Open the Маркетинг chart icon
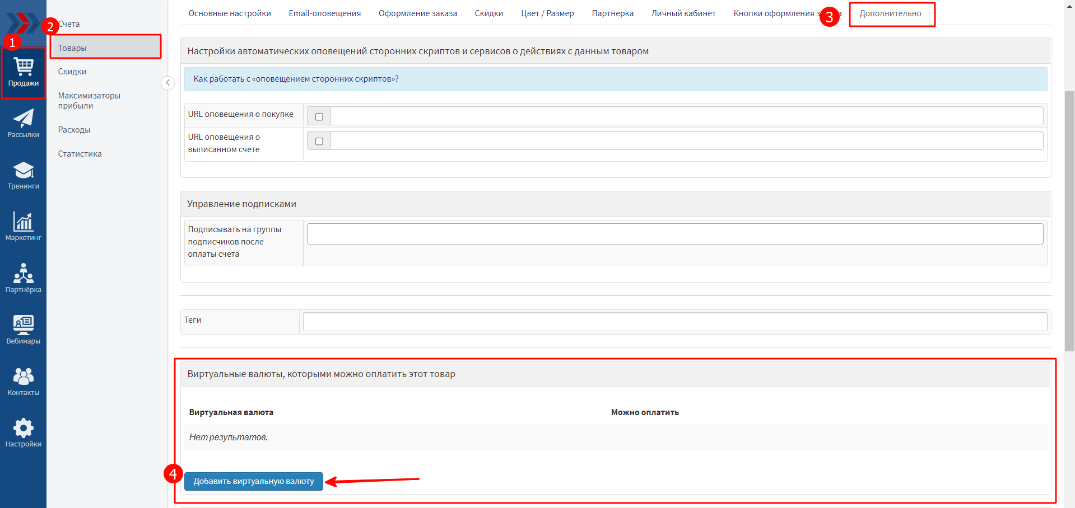This screenshot has height=508, width=1075. [x=24, y=227]
